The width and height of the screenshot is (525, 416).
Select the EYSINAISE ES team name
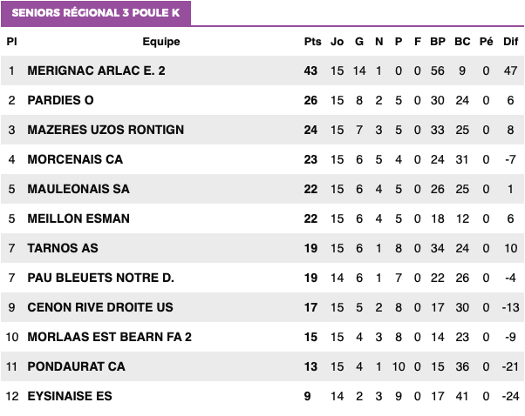(70, 396)
